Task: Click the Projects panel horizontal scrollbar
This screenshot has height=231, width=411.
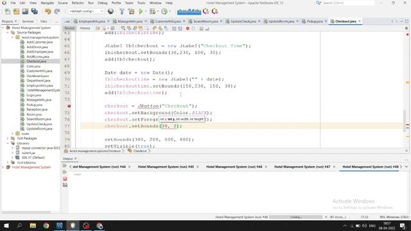Action: 26,212
